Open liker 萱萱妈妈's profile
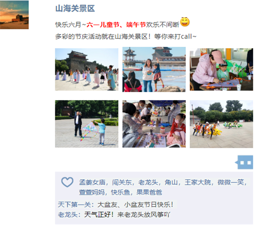The height and width of the screenshot is (225, 254). pos(92,192)
